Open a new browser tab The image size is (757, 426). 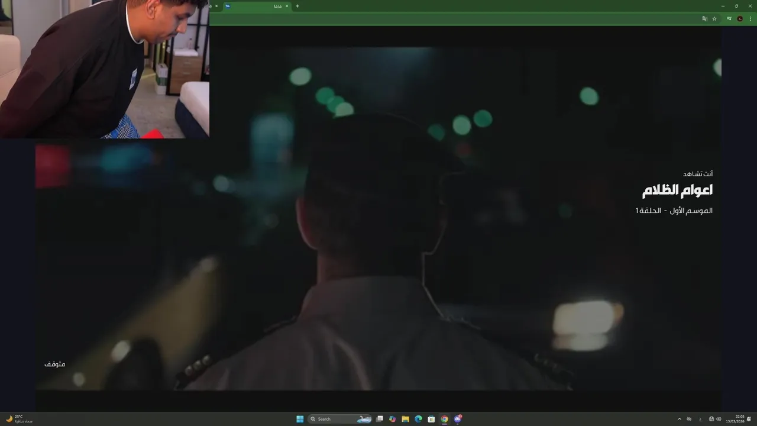(x=297, y=6)
